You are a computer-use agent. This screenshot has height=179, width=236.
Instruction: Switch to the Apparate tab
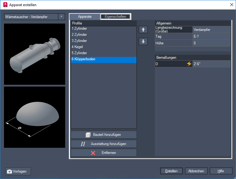[85, 17]
